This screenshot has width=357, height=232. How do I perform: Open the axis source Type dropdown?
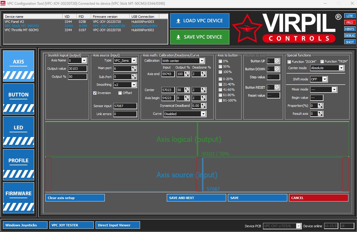(134, 61)
